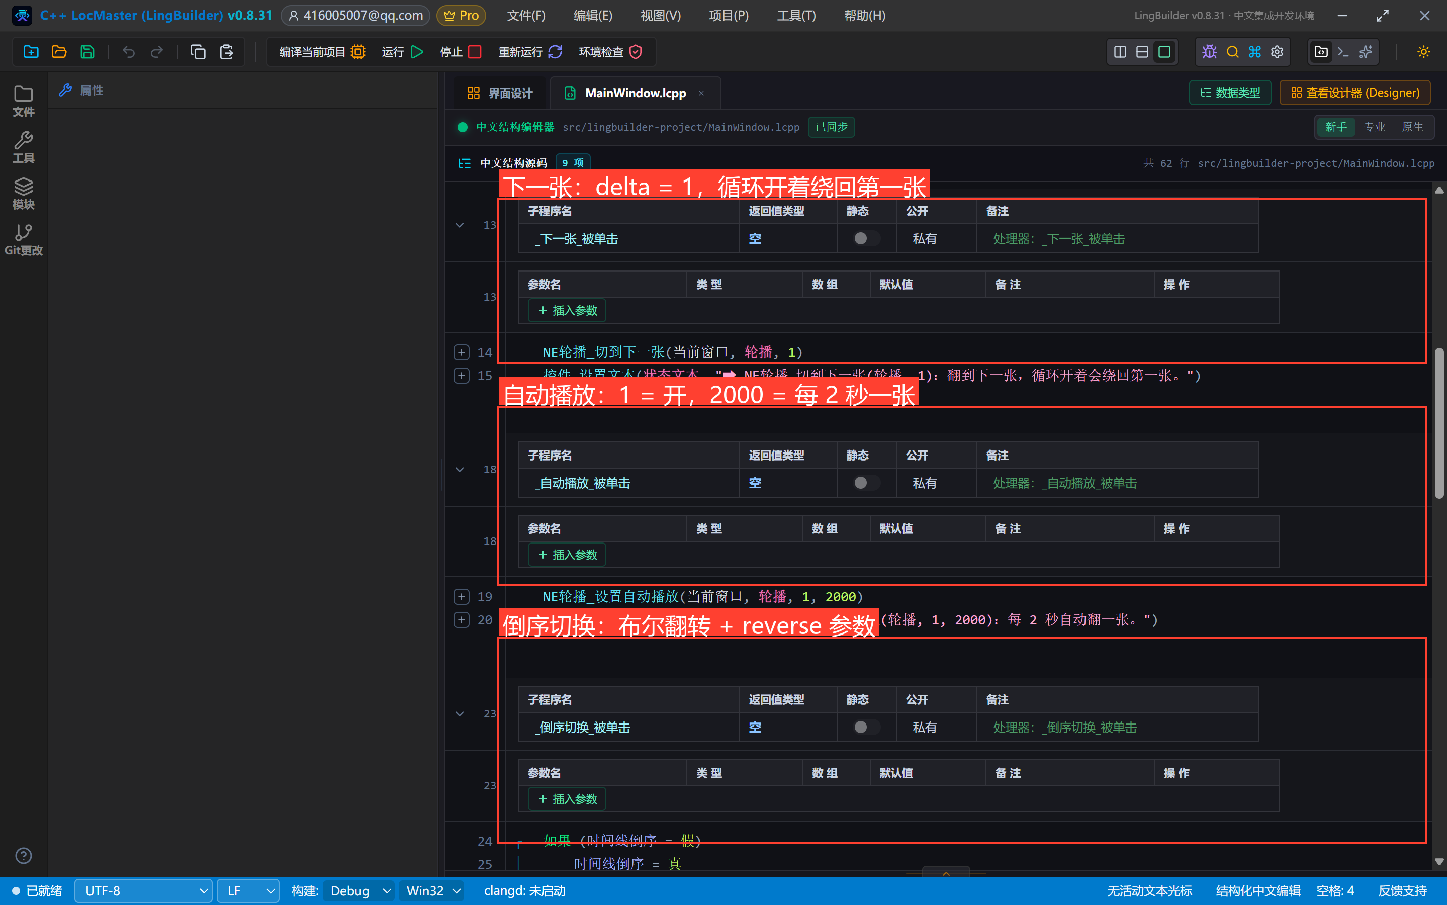Click 插入参数 under _自动播放_被单击
1447x905 pixels.
[x=567, y=555]
